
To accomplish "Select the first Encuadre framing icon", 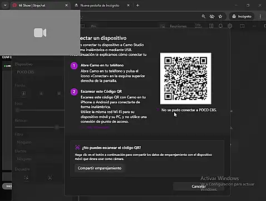I will (26, 178).
